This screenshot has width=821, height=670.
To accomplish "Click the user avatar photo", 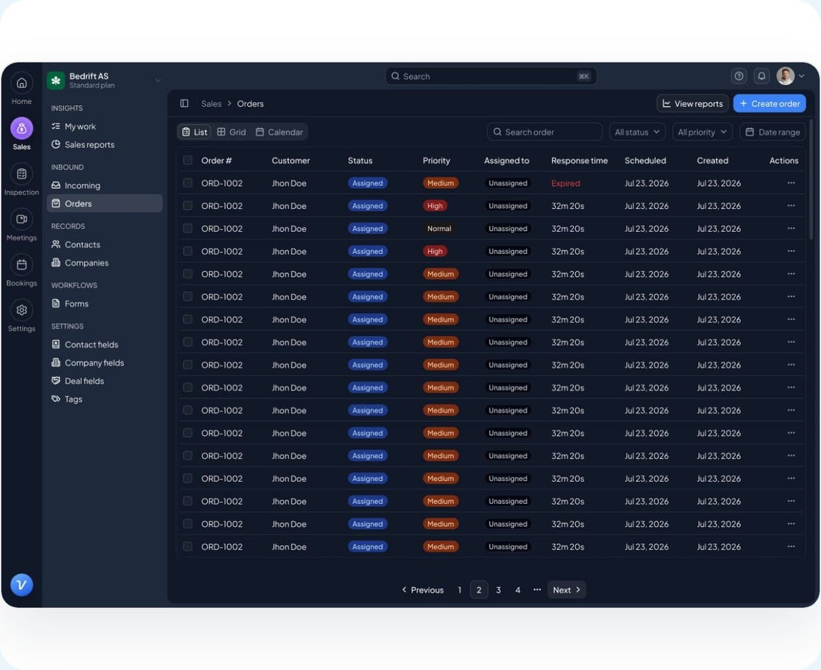I will click(x=785, y=76).
